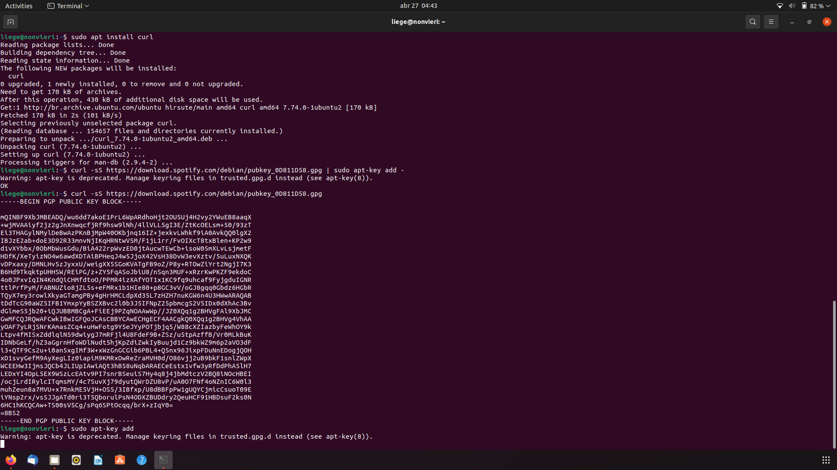Focus the running Terminal via its dock icon

click(163, 460)
